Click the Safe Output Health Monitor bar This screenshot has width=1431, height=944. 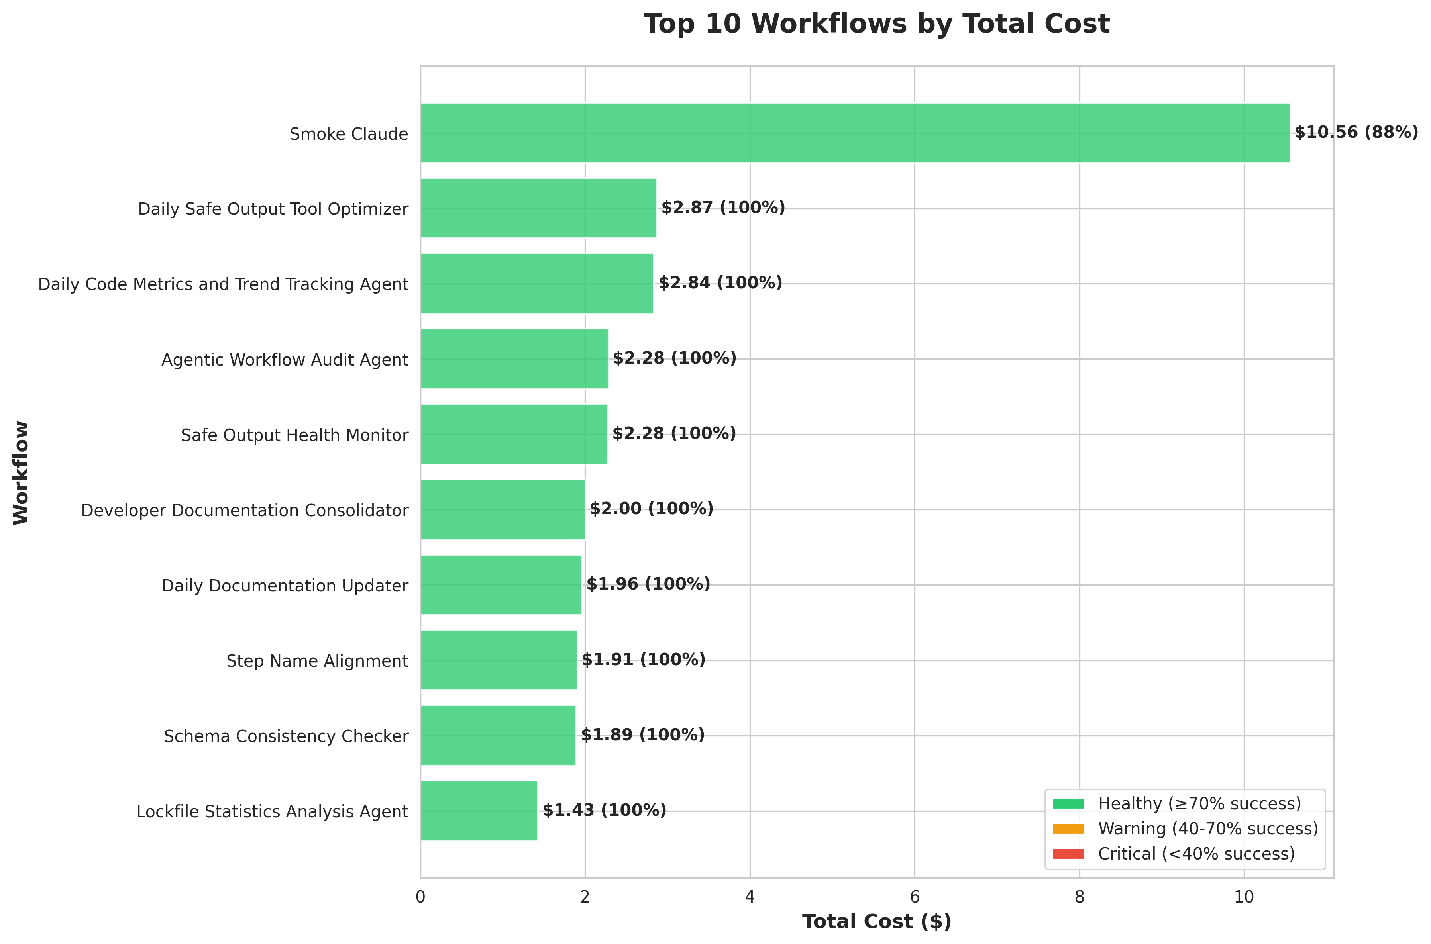tap(514, 433)
